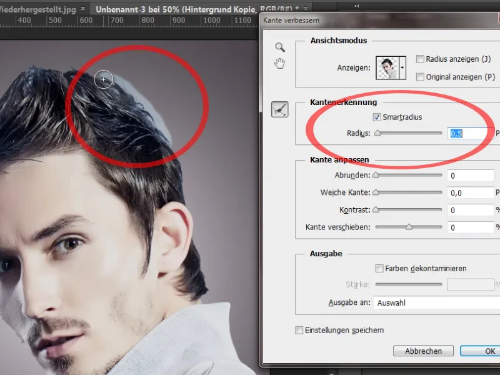
Task: Click the Weiche Kante slider handle
Action: [376, 192]
